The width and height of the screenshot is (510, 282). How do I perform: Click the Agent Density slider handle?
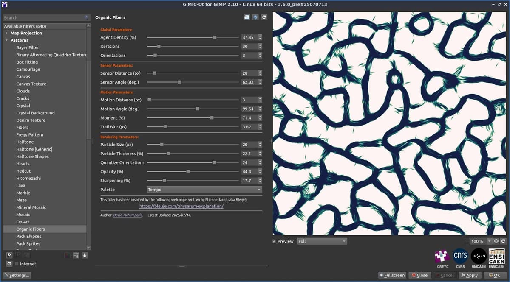(x=215, y=37)
